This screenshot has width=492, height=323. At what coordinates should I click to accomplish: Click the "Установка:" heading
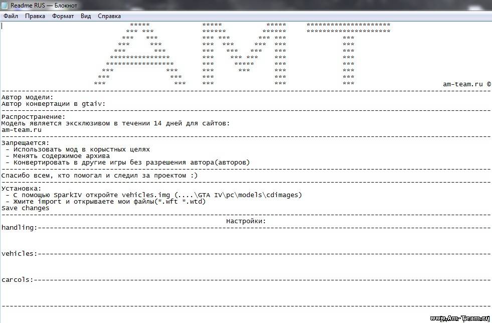22,189
